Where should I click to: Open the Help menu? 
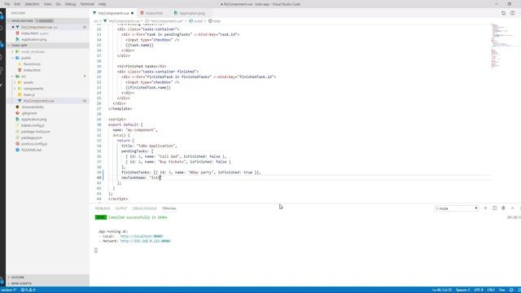pos(103,4)
